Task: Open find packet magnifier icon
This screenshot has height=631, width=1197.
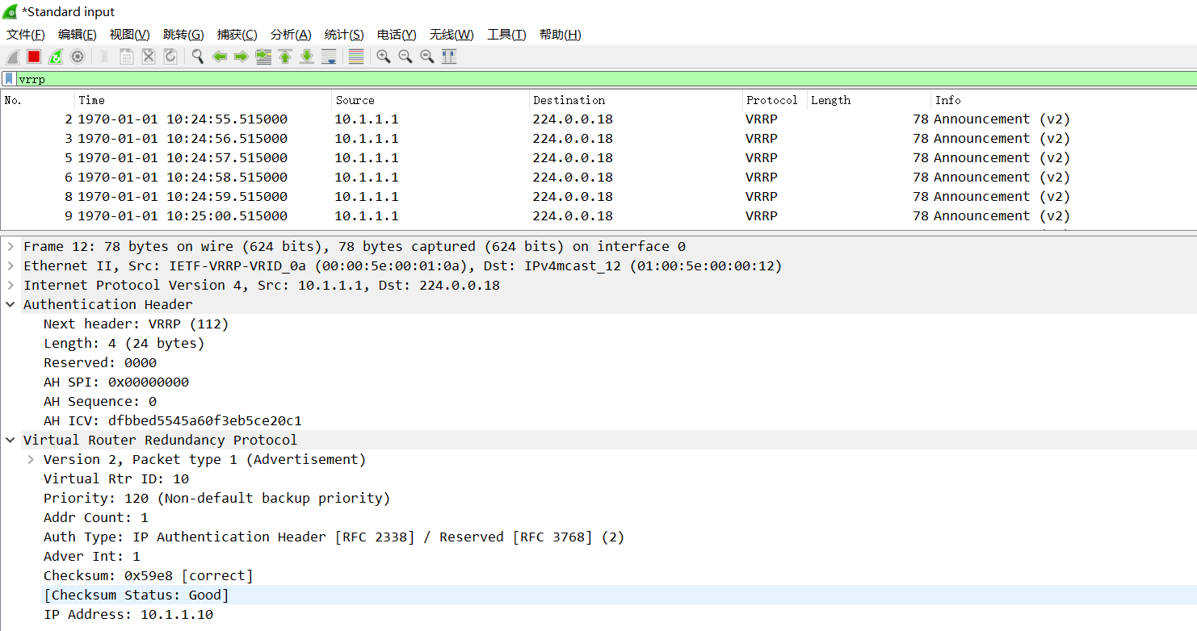Action: [x=198, y=56]
